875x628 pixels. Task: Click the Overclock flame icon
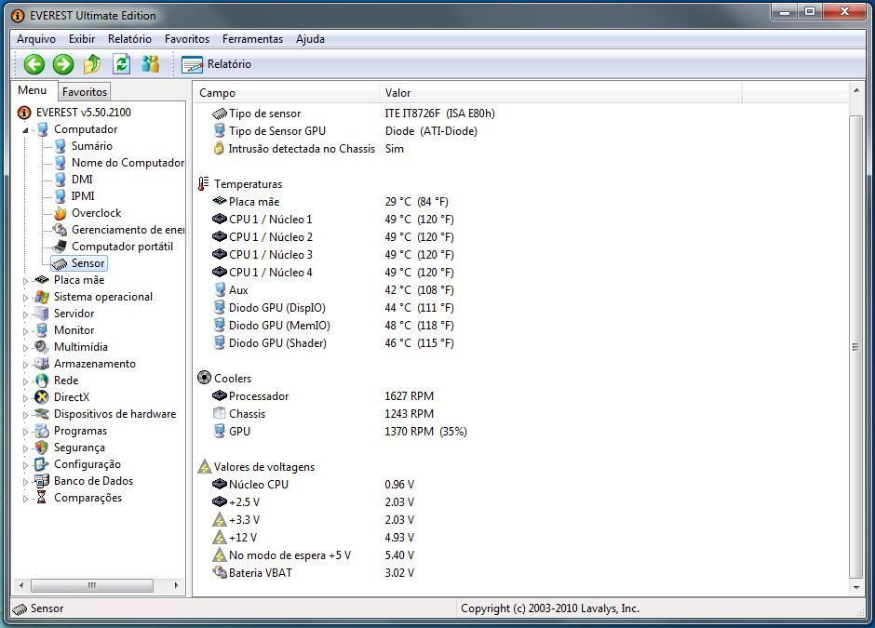click(x=61, y=213)
